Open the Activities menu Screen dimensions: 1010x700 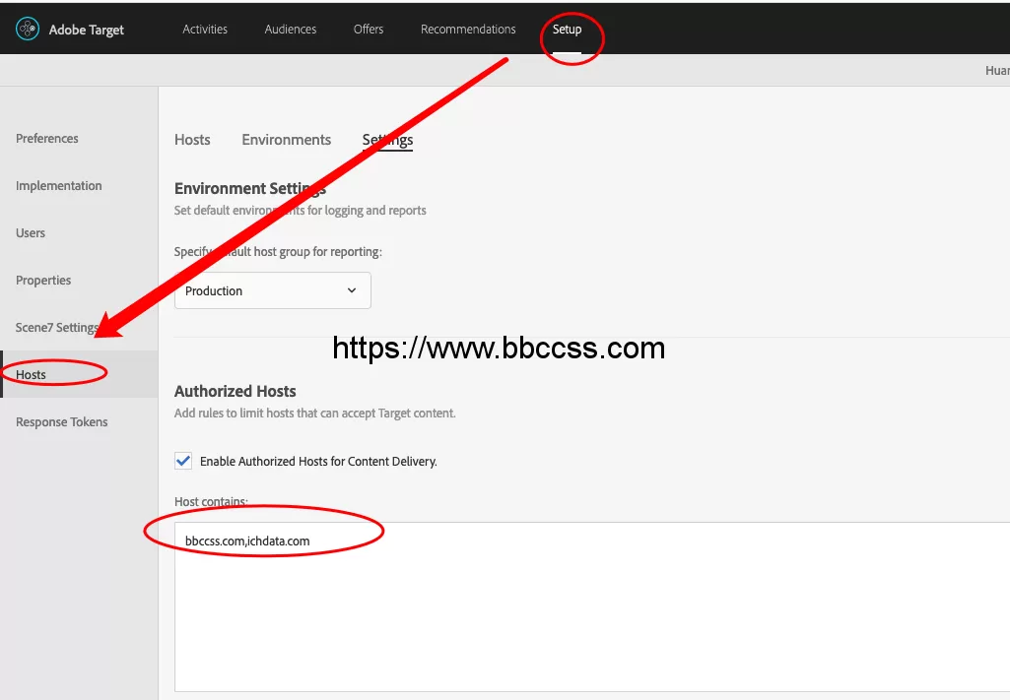click(x=205, y=29)
